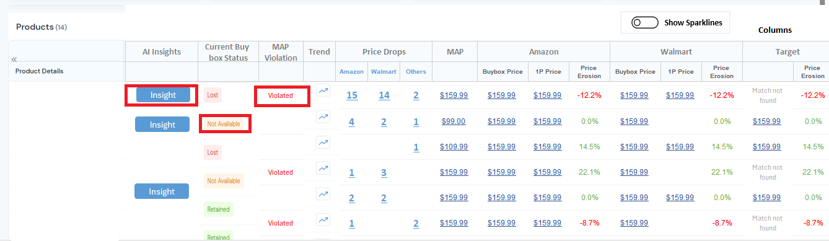Sort by Amazon price drops column
The height and width of the screenshot is (241, 829).
(x=351, y=71)
